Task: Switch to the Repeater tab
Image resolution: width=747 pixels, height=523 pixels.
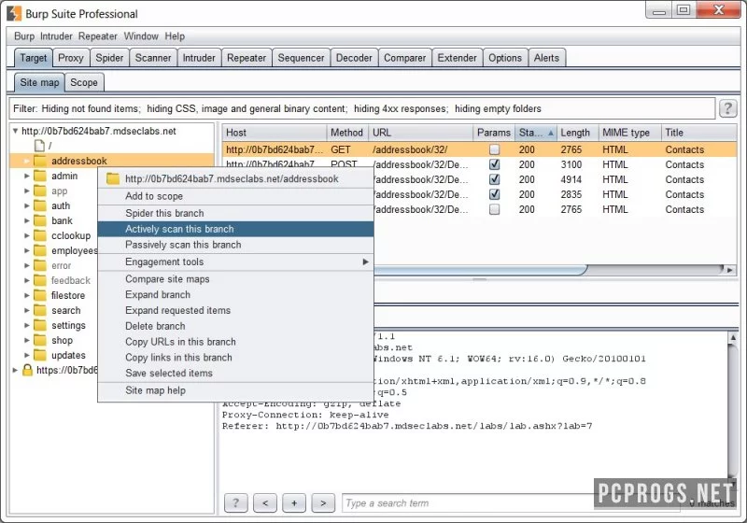Action: (247, 58)
